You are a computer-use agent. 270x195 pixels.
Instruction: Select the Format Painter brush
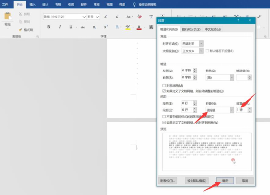point(20,30)
